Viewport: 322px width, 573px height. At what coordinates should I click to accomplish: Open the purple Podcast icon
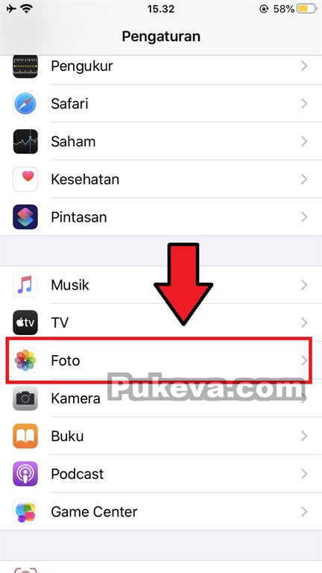tap(25, 474)
